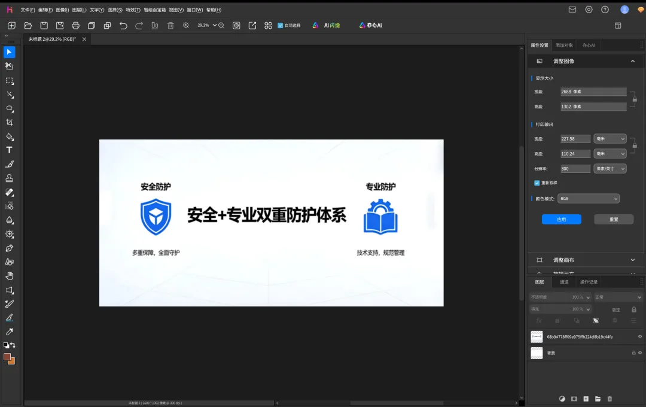Collapse the 调整图像 section
This screenshot has height=407, width=646.
coord(633,62)
